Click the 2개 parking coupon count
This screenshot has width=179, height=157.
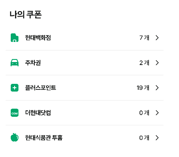point(144,63)
